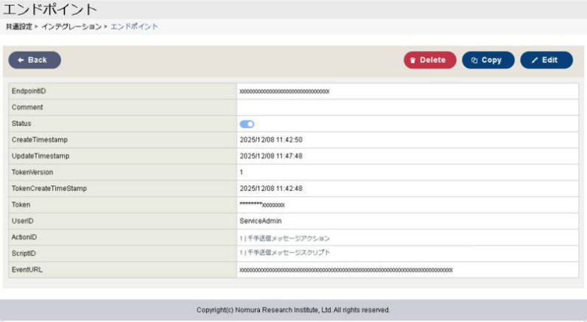Click the エンドポイント page title

click(50, 10)
